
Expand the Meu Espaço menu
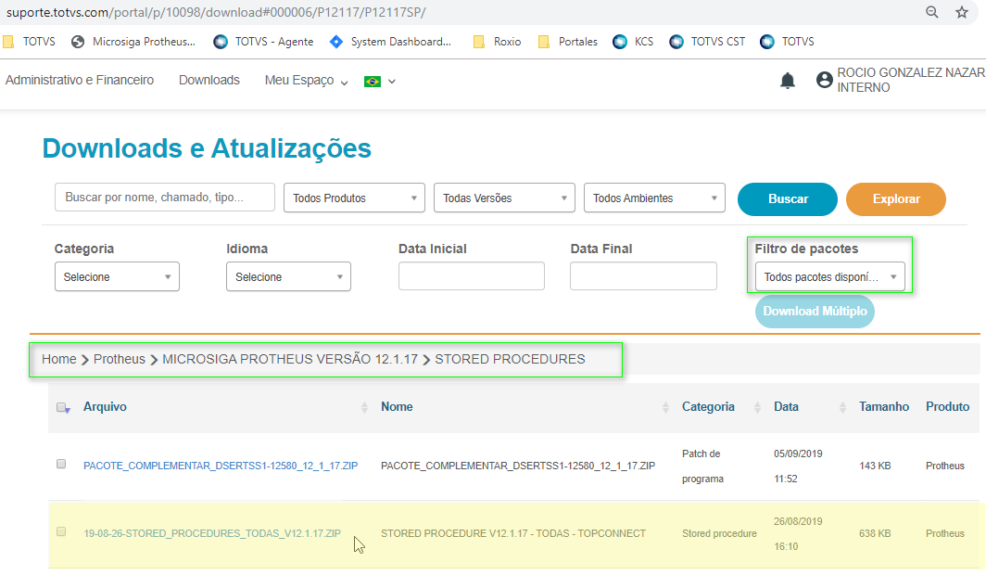tap(306, 81)
